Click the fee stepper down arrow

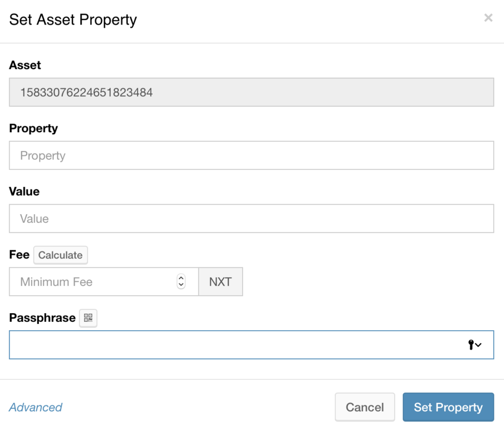pos(181,286)
